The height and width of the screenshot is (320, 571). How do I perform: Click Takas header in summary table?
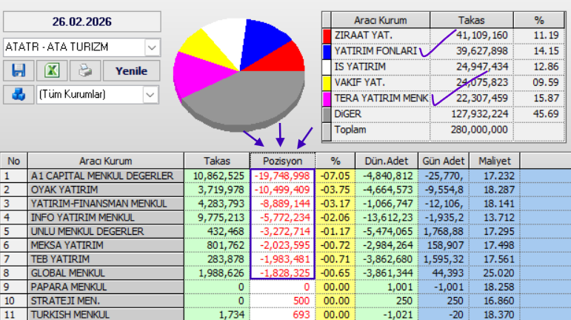472,20
